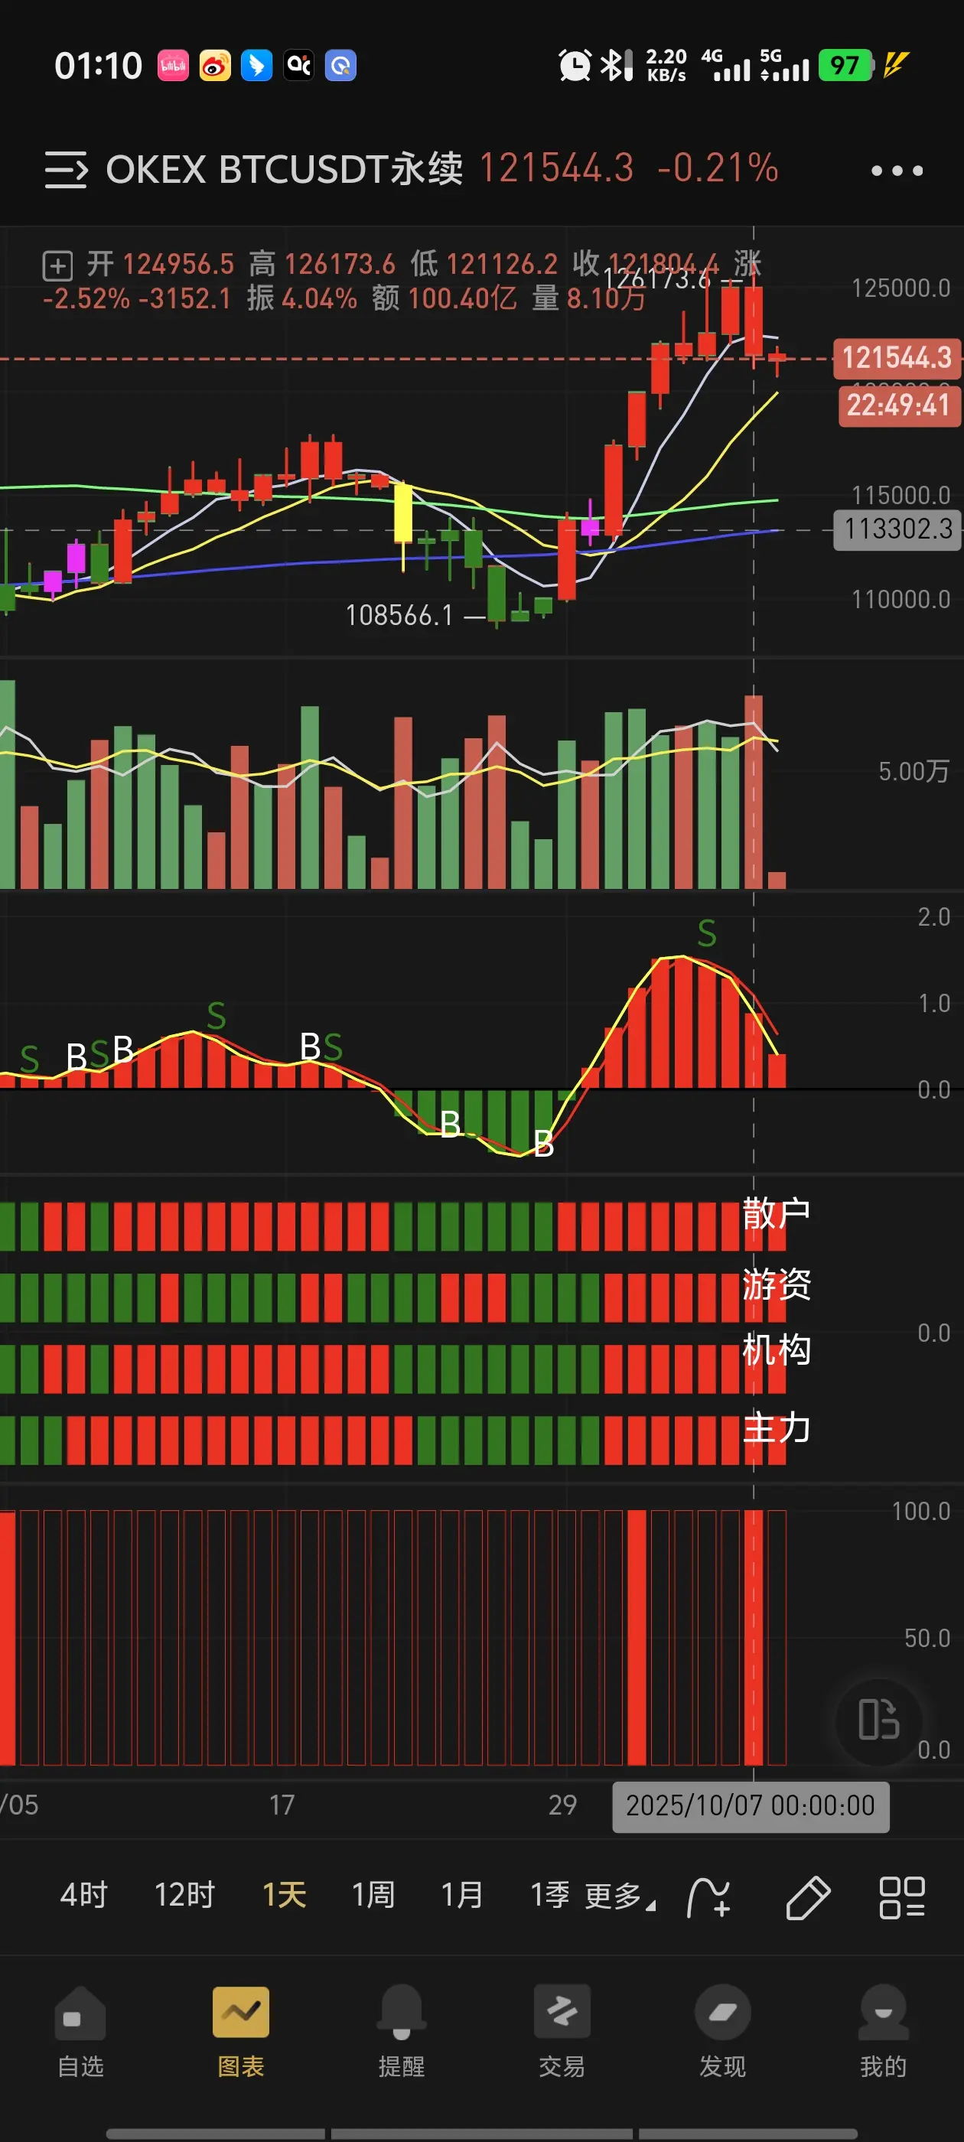Tap the indicator add curve icon

point(708,1897)
